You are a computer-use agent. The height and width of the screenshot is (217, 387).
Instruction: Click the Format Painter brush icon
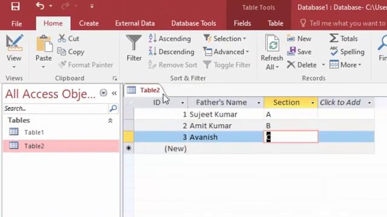coord(62,64)
